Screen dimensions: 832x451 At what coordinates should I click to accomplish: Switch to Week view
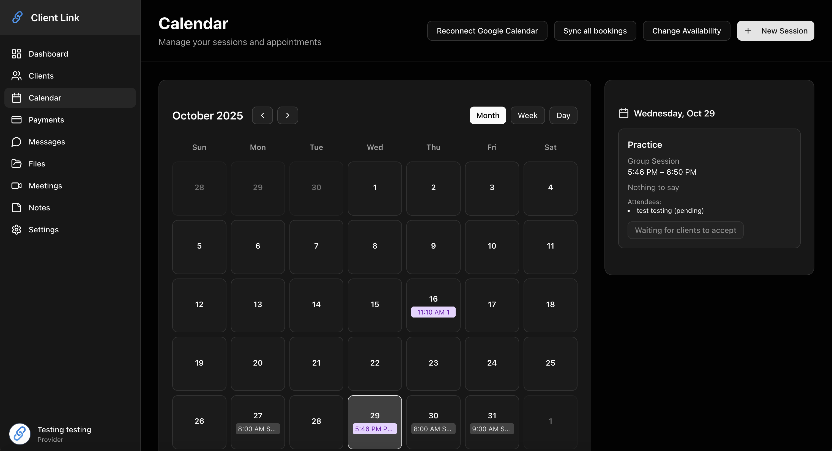pos(527,115)
